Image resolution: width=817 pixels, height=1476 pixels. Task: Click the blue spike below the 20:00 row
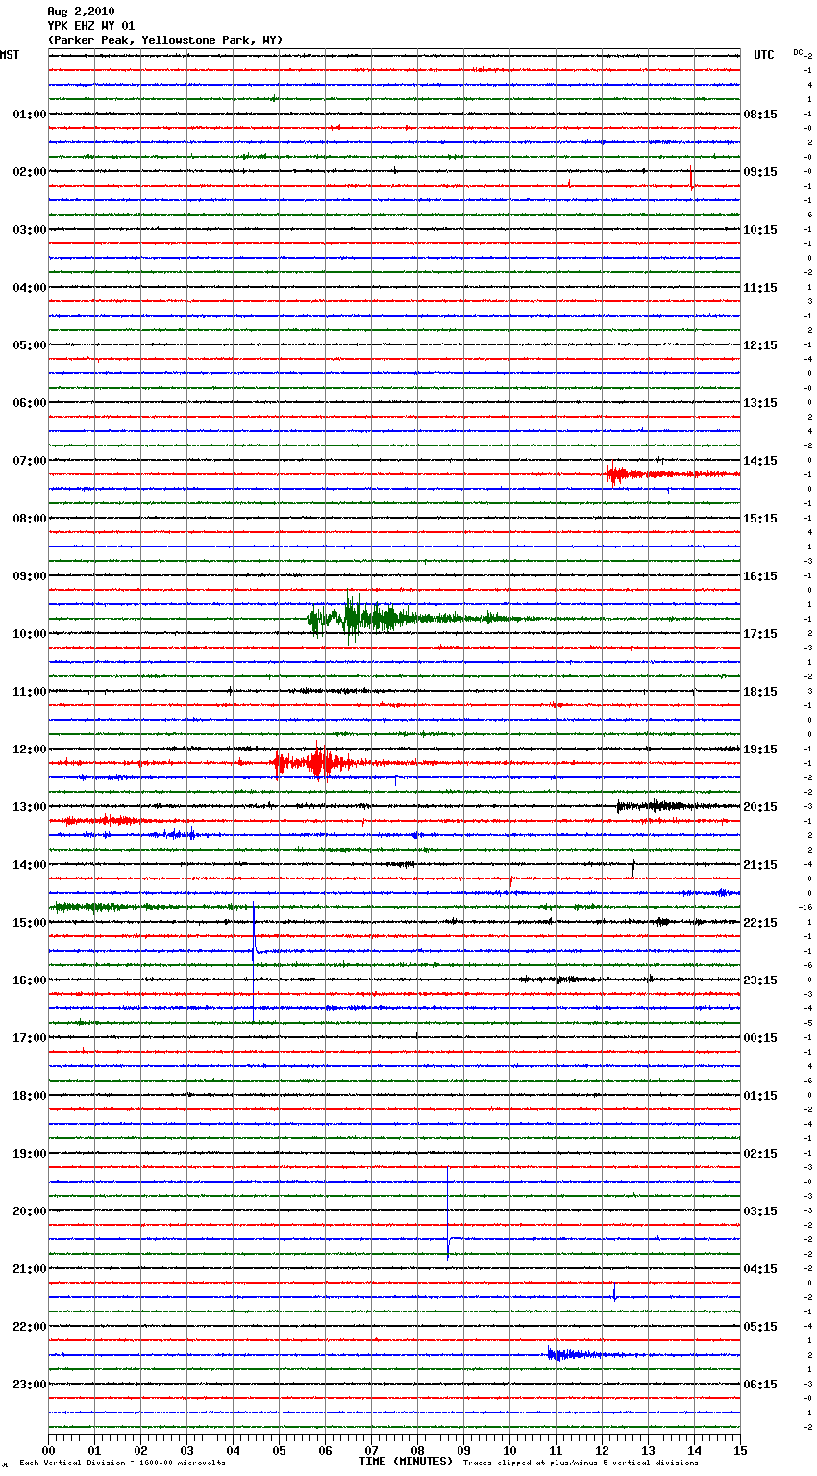point(448,1214)
